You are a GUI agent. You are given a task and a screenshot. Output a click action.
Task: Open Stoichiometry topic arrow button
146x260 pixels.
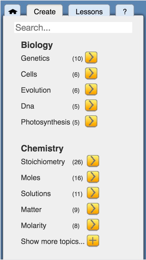tap(93, 161)
